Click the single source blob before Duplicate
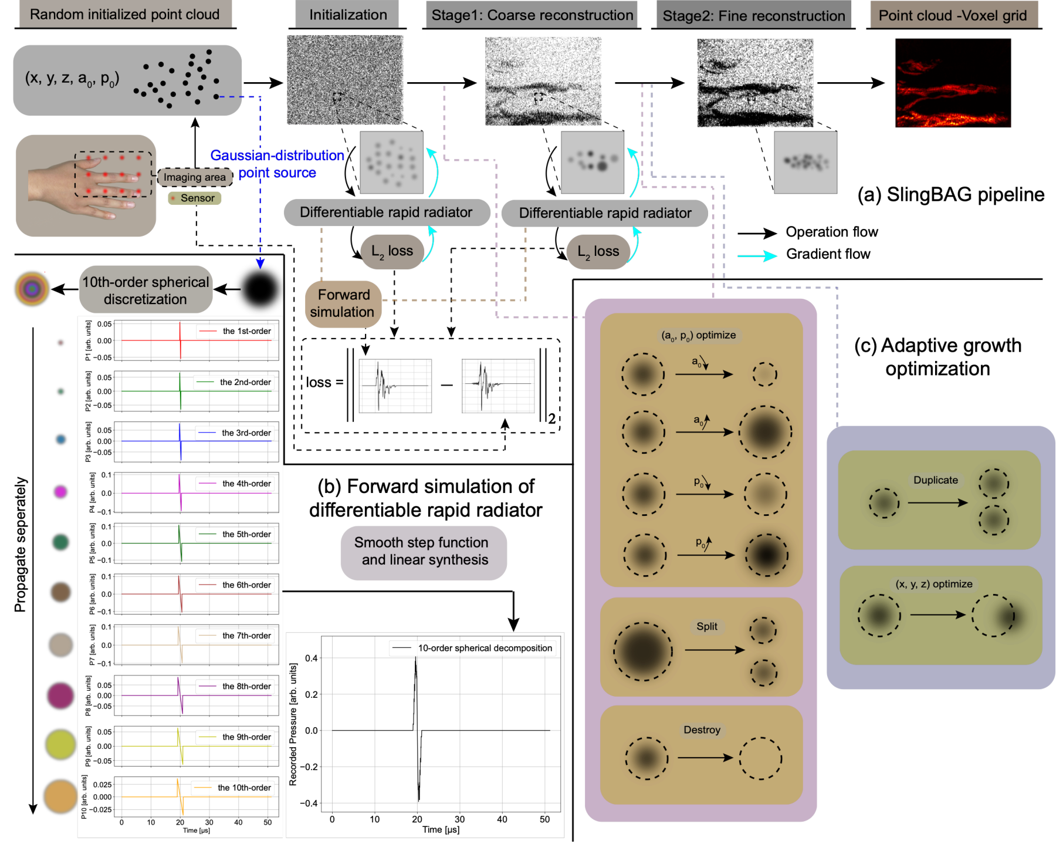This screenshot has width=1056, height=844. (884, 503)
